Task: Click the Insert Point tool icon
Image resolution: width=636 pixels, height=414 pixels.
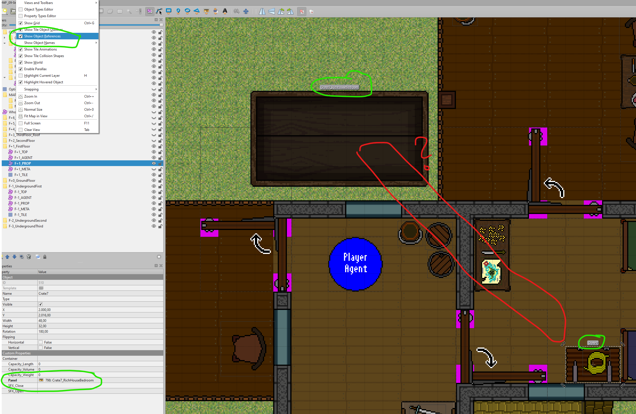Action: (178, 11)
